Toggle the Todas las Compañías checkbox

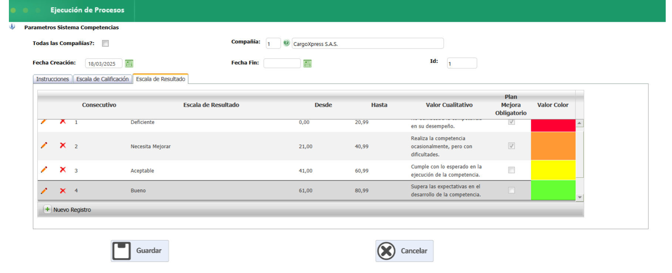105,44
